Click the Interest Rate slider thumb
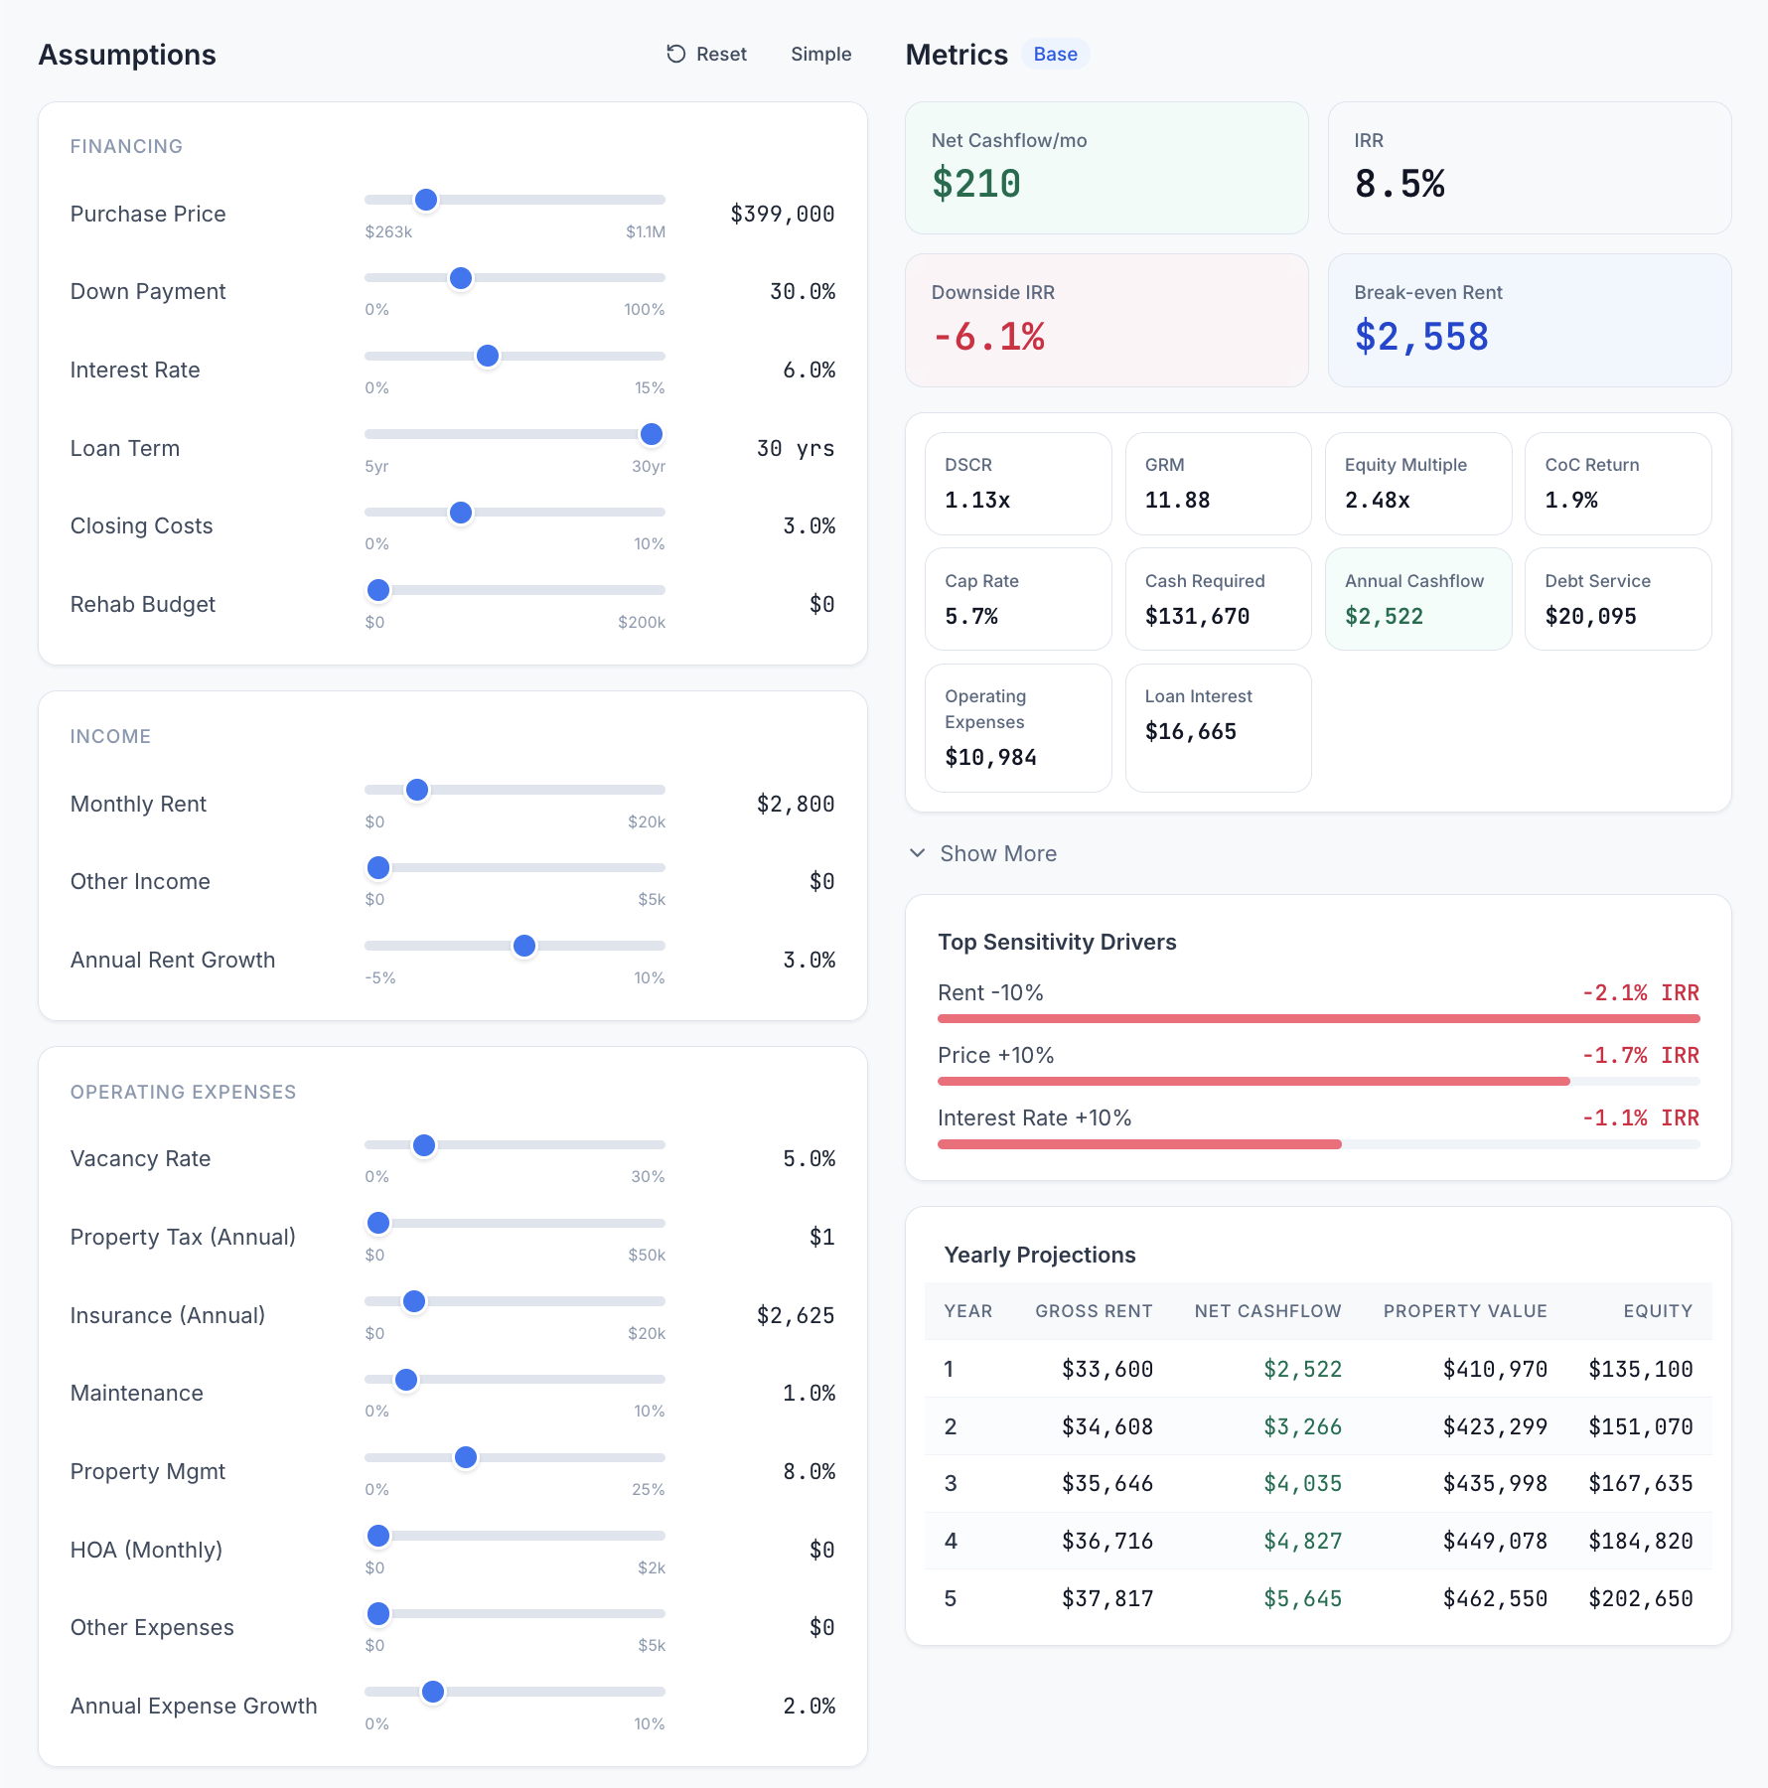 pos(488,356)
